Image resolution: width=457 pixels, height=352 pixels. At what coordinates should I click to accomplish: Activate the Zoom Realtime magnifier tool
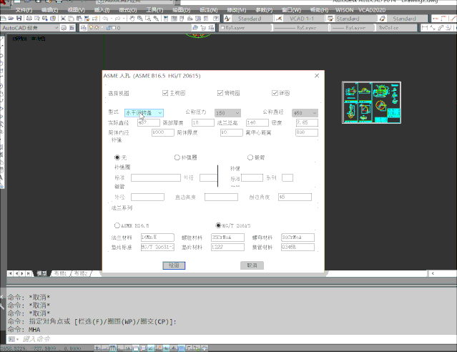click(x=140, y=19)
